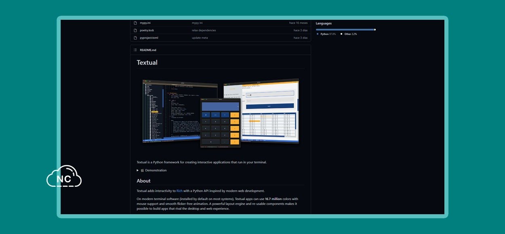Open the README outline list icon
This screenshot has width=505, height=234.
(135, 50)
